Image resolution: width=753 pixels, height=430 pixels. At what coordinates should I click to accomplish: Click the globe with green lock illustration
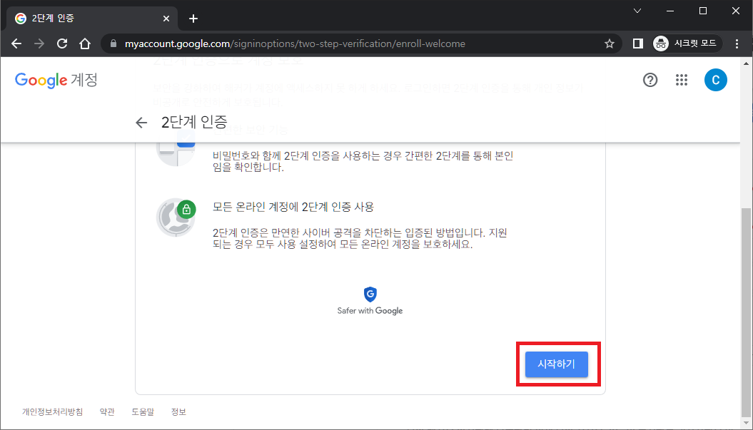176,217
